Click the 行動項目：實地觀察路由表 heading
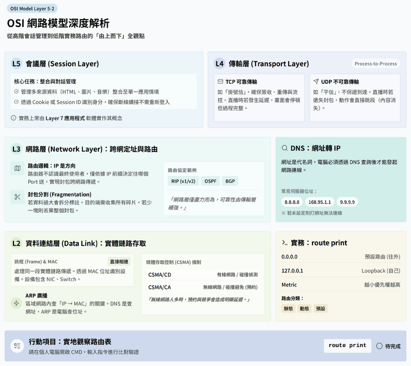 (70, 342)
